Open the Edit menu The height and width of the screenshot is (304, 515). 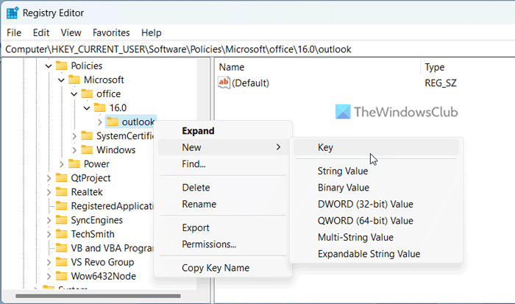point(41,32)
